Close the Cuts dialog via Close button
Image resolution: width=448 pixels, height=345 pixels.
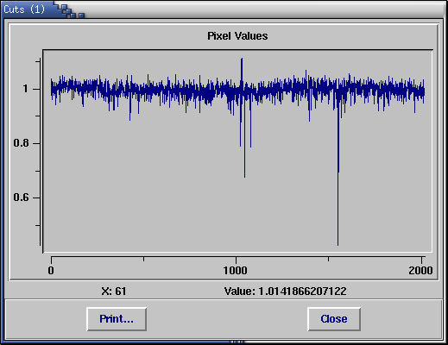point(334,319)
